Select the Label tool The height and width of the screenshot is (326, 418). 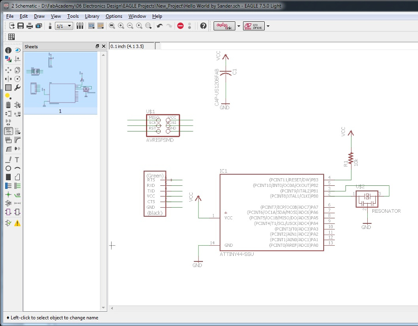click(x=17, y=194)
